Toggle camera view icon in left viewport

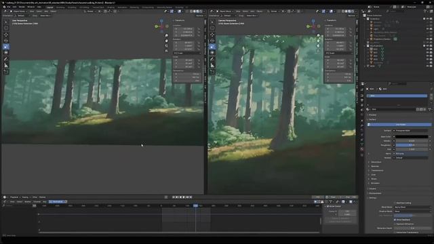166,46
